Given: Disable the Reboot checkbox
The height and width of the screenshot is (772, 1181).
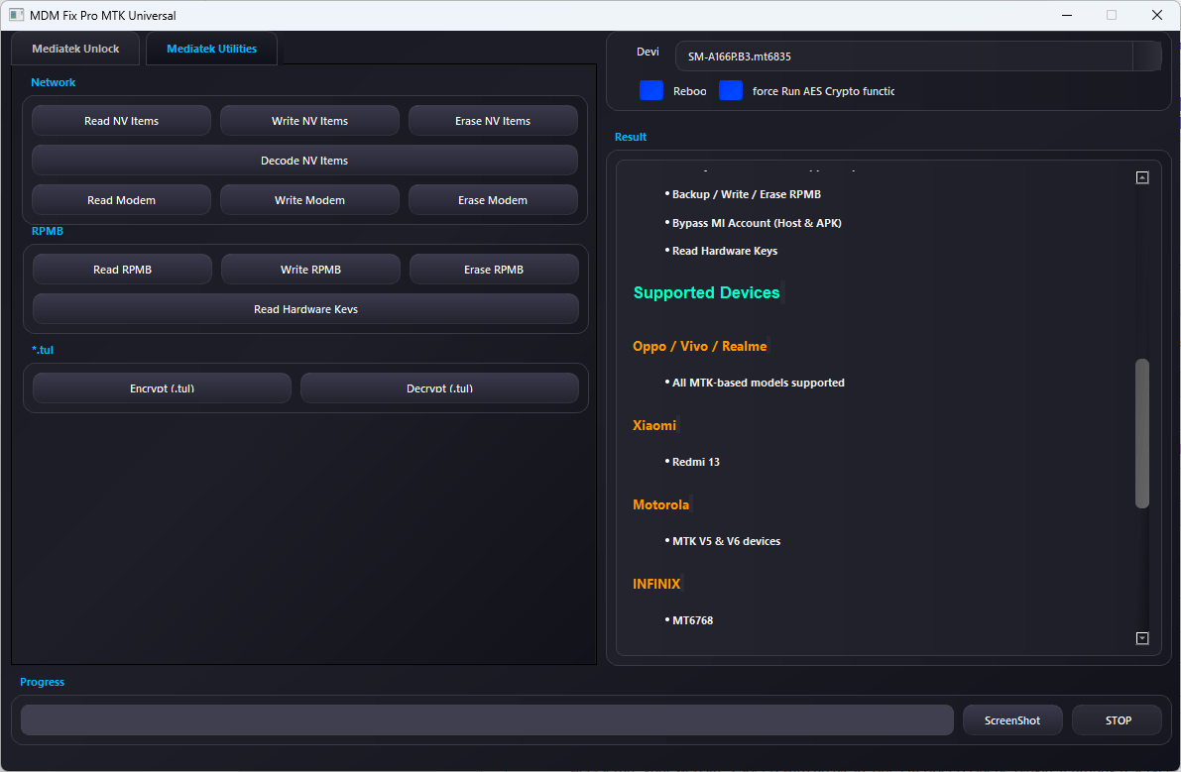Looking at the screenshot, I should (x=651, y=90).
